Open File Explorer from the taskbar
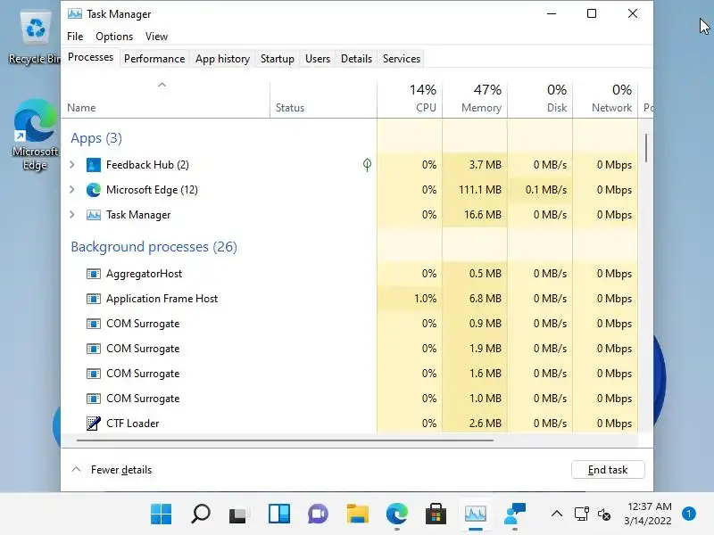714x535 pixels. click(x=358, y=514)
